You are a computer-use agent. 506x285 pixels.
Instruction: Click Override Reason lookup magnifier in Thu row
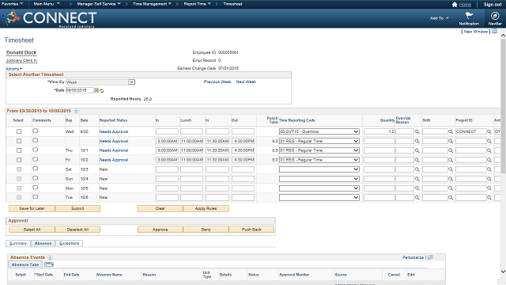[x=417, y=150]
